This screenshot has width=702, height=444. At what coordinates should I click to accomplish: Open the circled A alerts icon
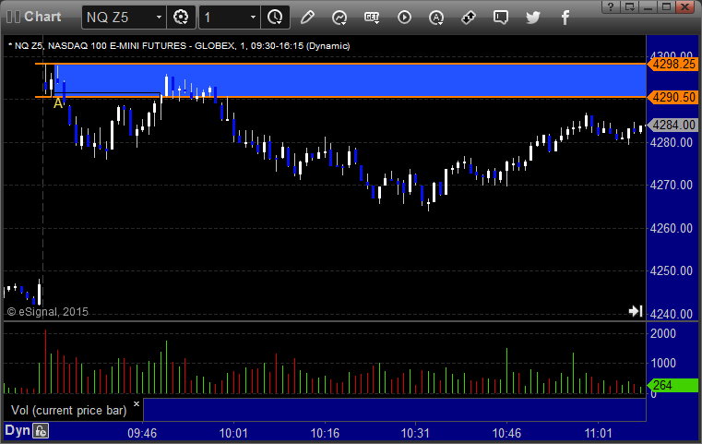[x=436, y=18]
